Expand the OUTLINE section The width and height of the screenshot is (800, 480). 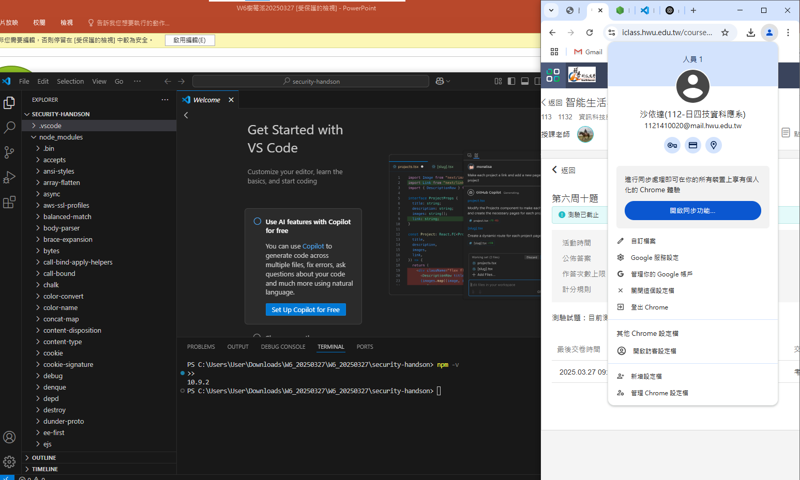[44, 458]
